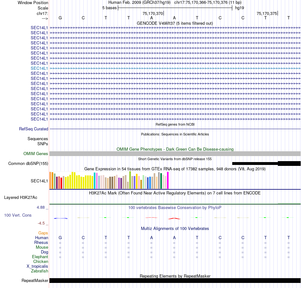Click the black RepeatMasker element bar
This screenshot has height=288, width=301.
(175, 280)
